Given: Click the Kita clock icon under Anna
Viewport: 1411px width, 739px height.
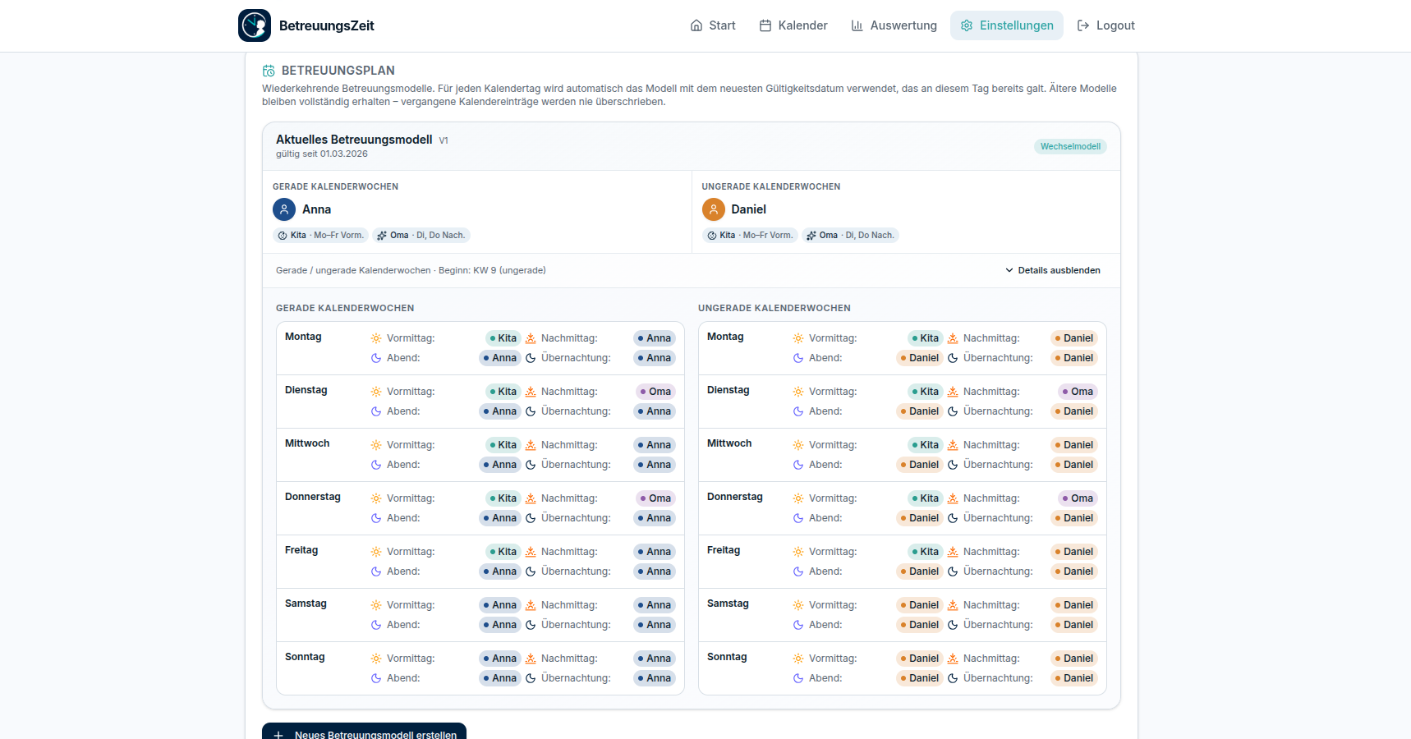Looking at the screenshot, I should coord(283,236).
